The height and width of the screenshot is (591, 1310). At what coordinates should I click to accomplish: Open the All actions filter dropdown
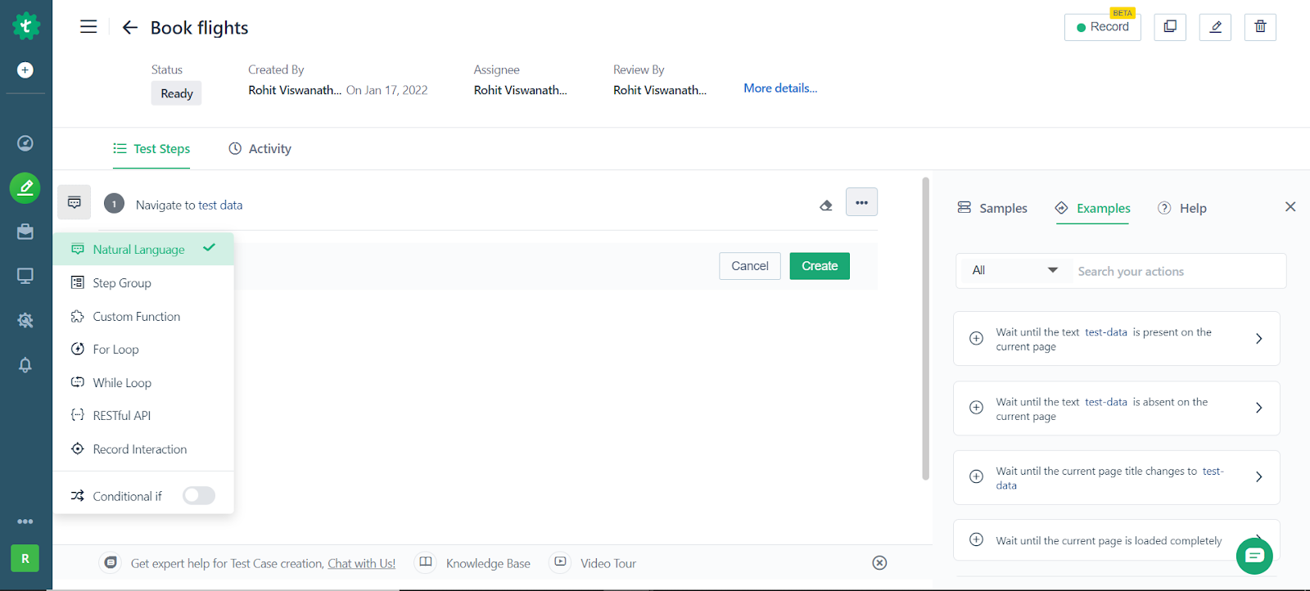click(1014, 270)
